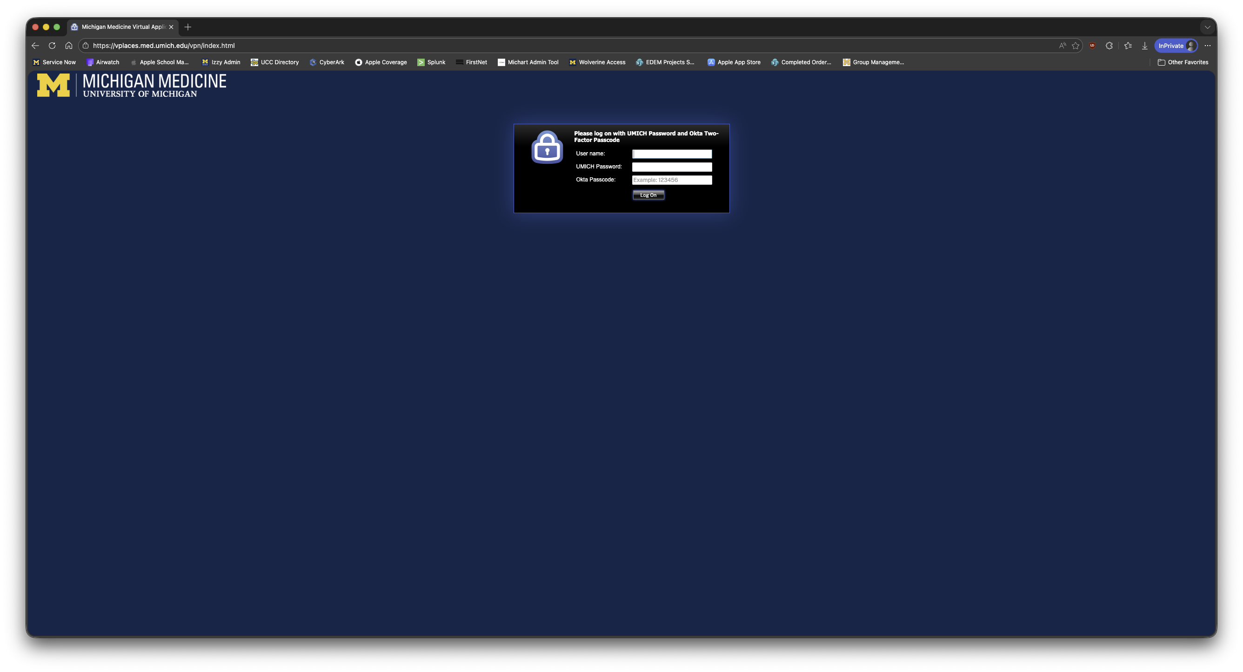Viewport: 1243px width, 672px height.
Task: Open the Extensions puzzle icon
Action: click(x=1109, y=46)
